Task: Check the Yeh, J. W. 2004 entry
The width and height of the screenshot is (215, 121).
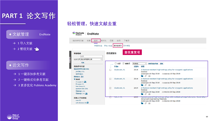Action: coord(110,97)
